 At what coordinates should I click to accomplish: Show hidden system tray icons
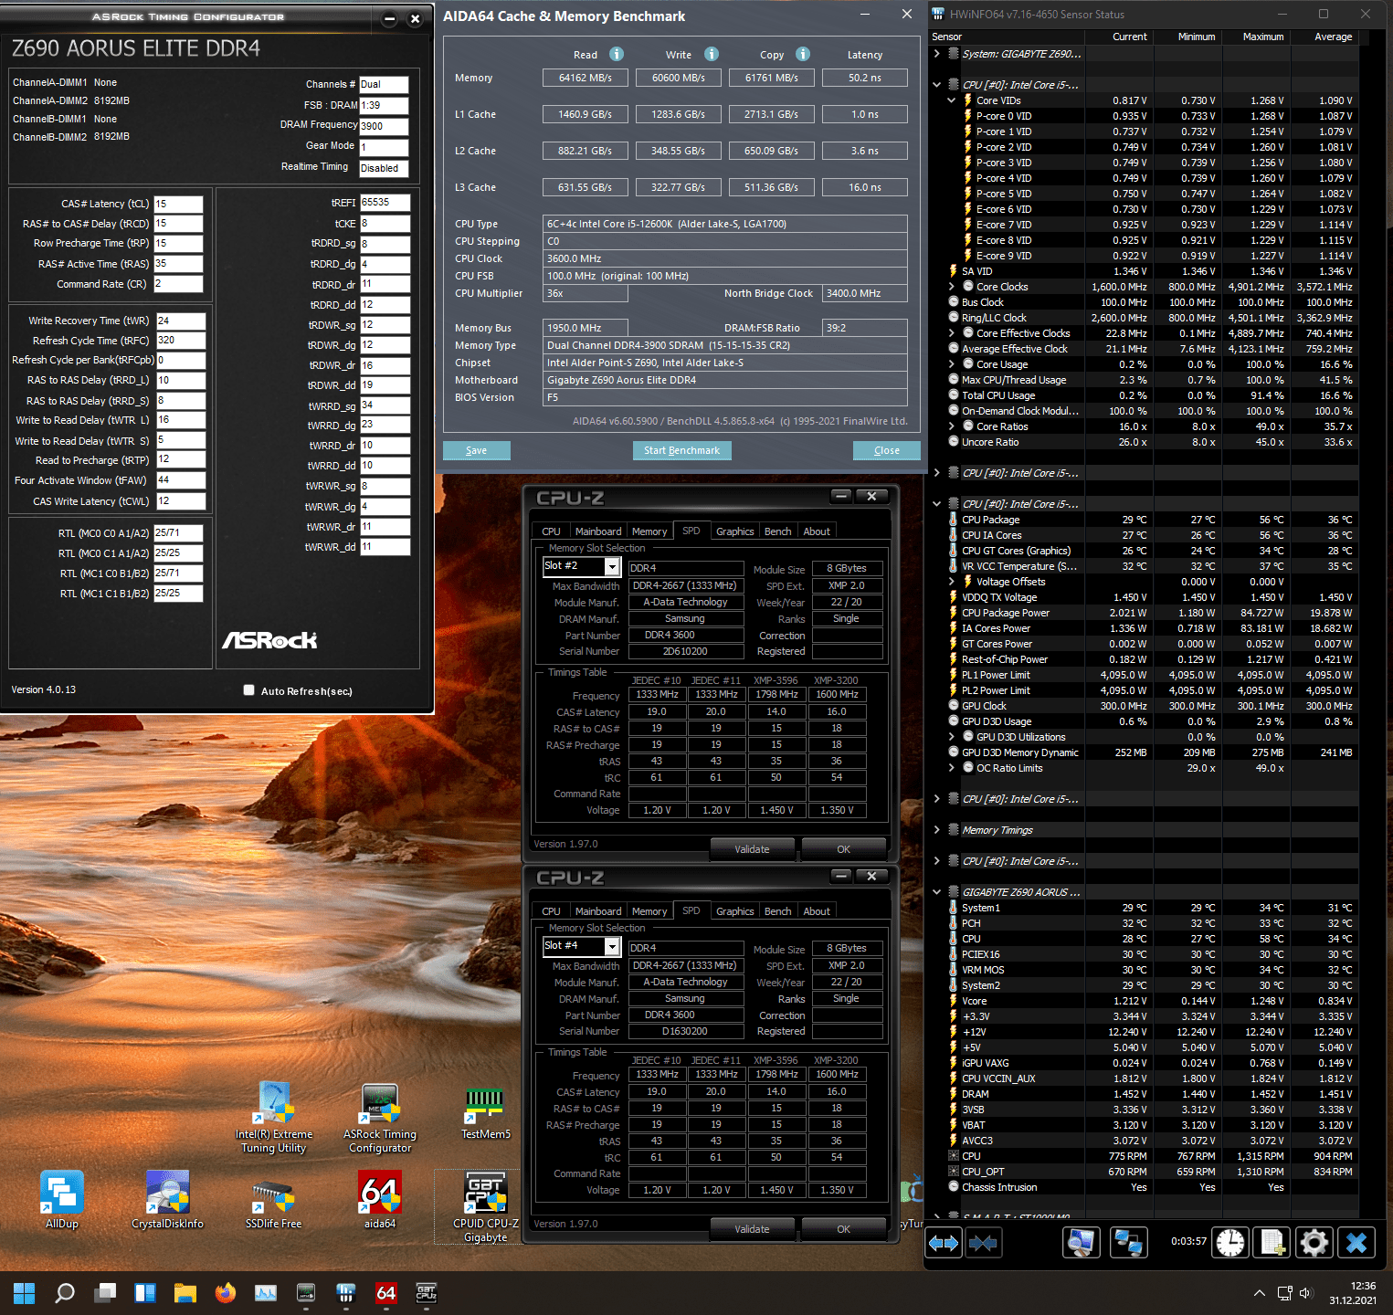(x=1259, y=1293)
